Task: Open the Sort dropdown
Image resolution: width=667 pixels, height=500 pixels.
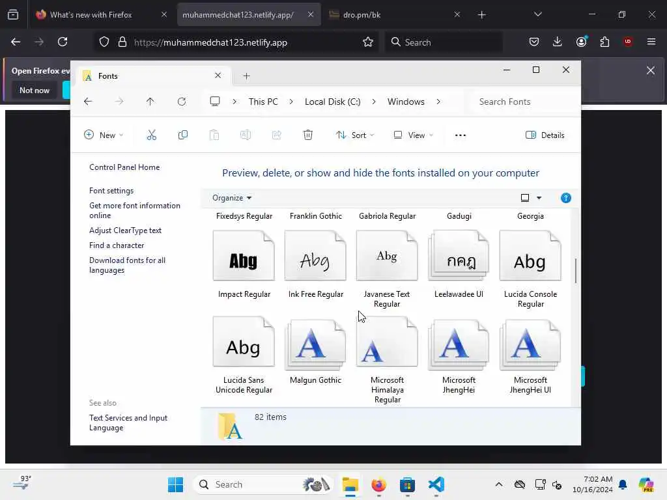Action: point(355,135)
